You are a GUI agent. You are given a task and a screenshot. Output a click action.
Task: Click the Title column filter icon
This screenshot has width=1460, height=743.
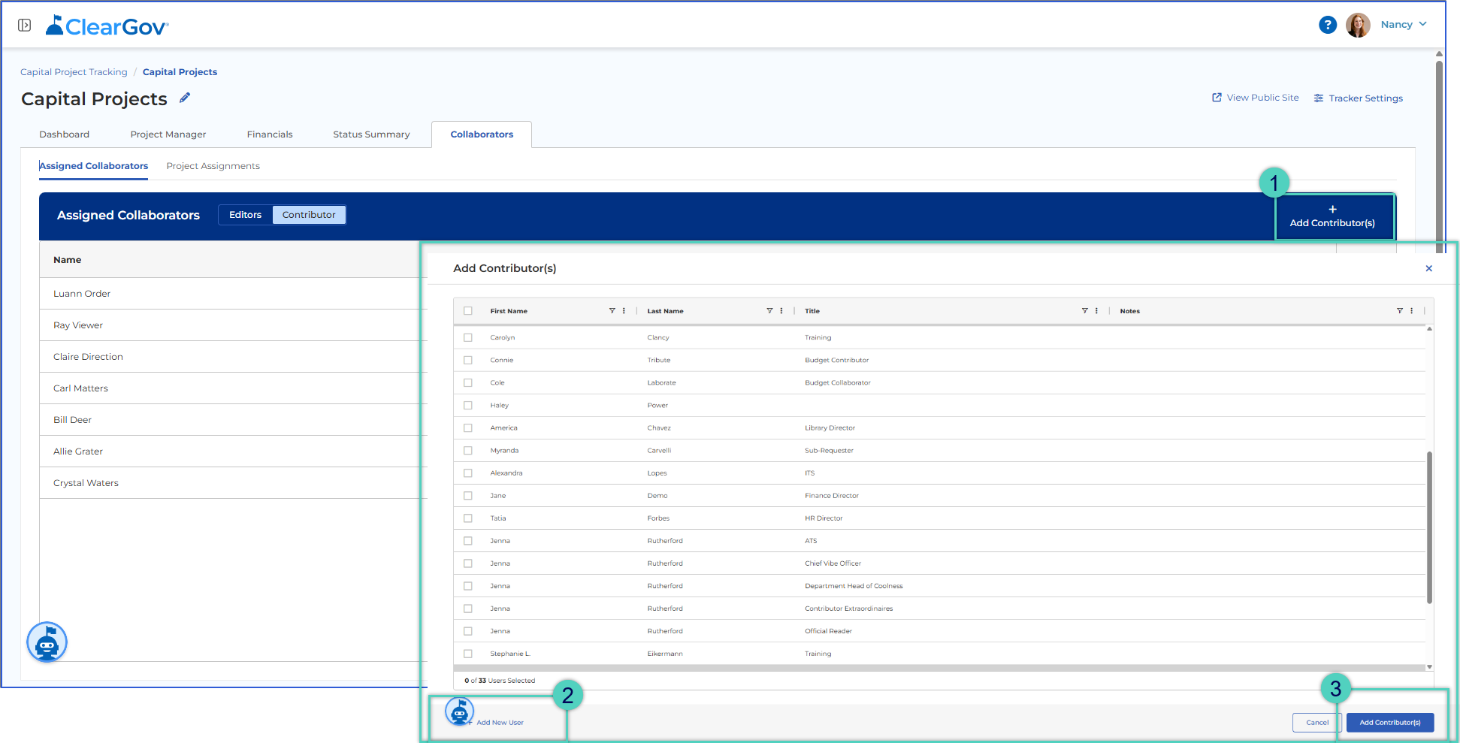[1084, 311]
